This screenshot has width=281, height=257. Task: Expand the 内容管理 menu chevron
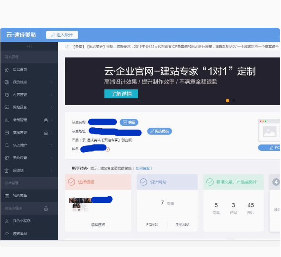coord(51,95)
